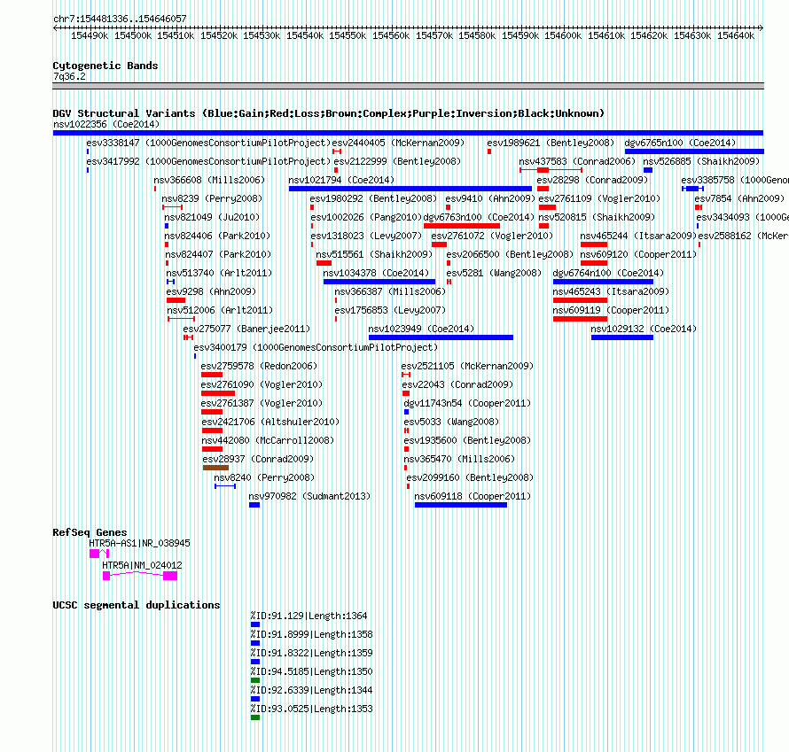The image size is (789, 752).
Task: Click the nsv512006 (Arlt2011) red span glyph
Action: click(x=181, y=319)
